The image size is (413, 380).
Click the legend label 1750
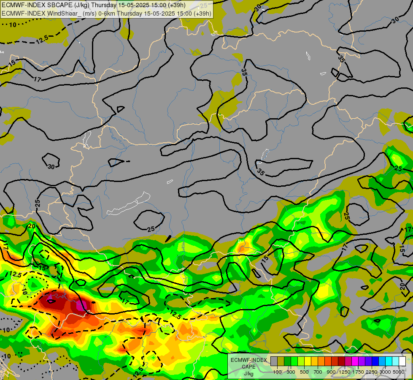pos(358,372)
